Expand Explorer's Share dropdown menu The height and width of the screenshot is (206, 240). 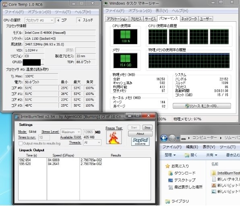[x=212, y=155]
